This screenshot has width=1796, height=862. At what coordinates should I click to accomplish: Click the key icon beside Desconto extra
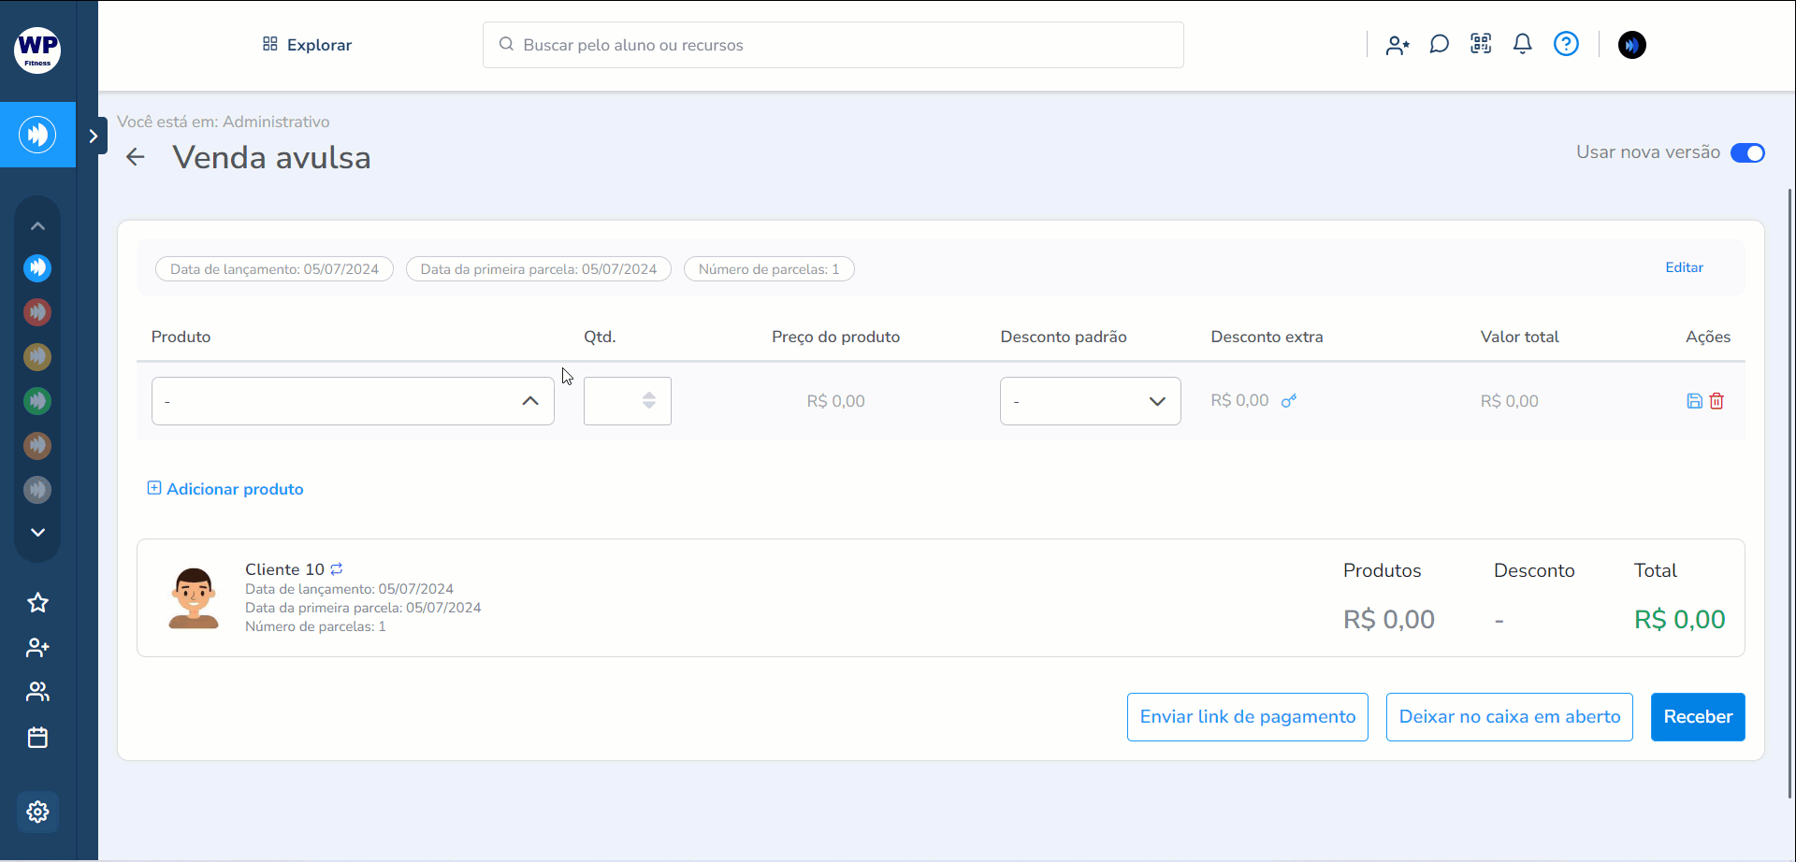pos(1289,401)
